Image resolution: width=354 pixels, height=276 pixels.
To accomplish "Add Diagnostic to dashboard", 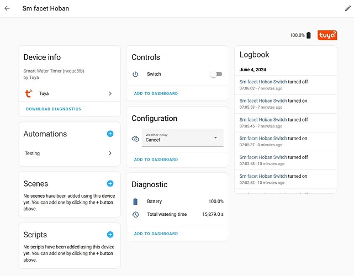I will [156, 233].
